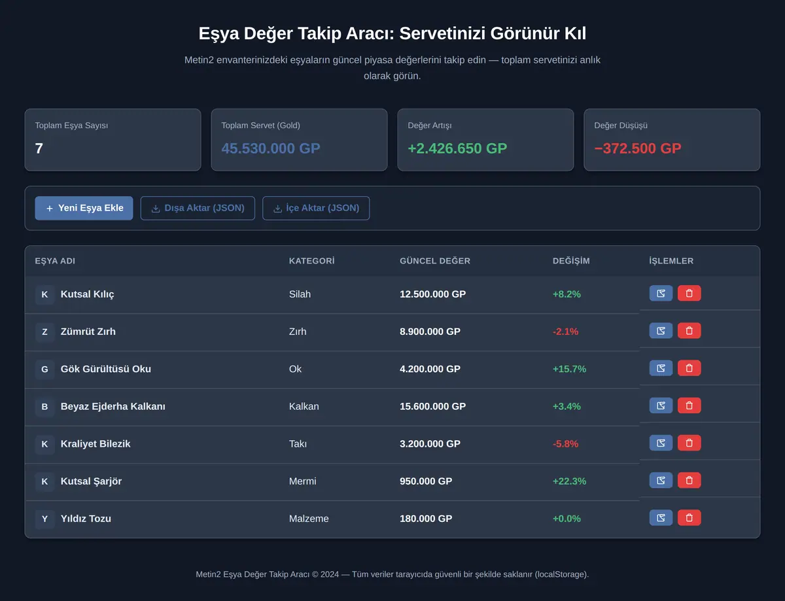Click the +2.426.650 GP value increase
This screenshot has width=785, height=601.
click(457, 148)
